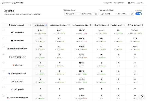Expand the chat.deepseek.com row
This screenshot has height=101, width=147.
(4, 71)
